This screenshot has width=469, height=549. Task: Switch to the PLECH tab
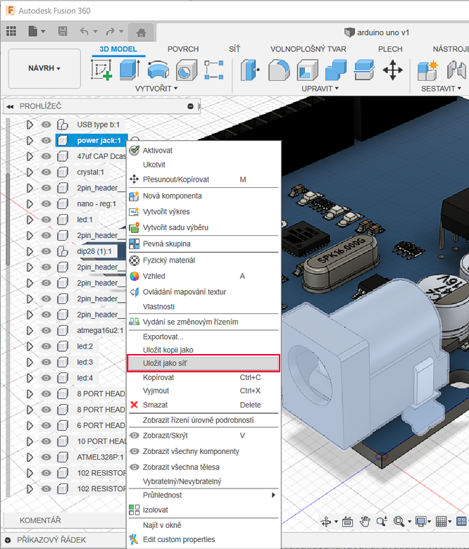click(390, 49)
